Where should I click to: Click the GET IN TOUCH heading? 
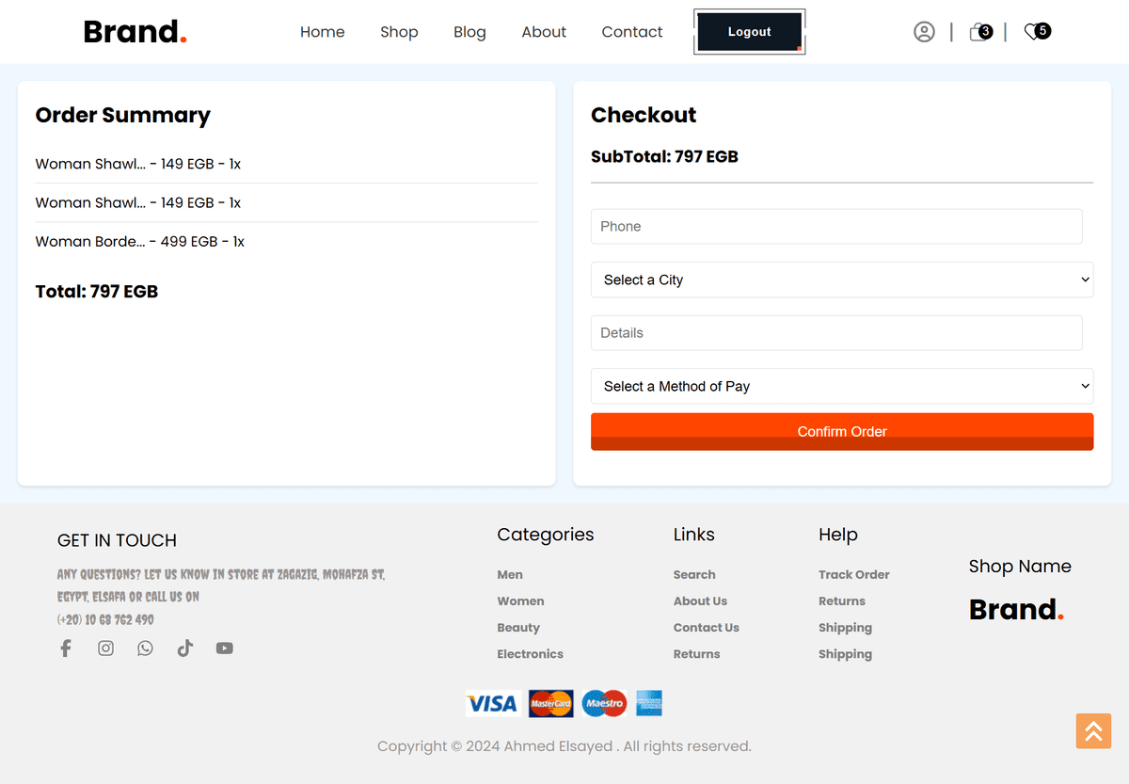tap(117, 540)
